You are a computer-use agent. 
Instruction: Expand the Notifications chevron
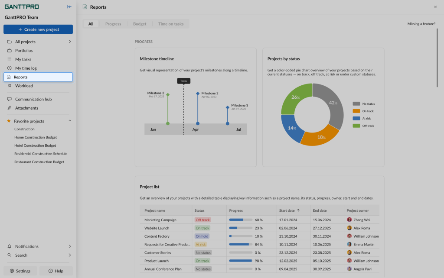(x=69, y=246)
